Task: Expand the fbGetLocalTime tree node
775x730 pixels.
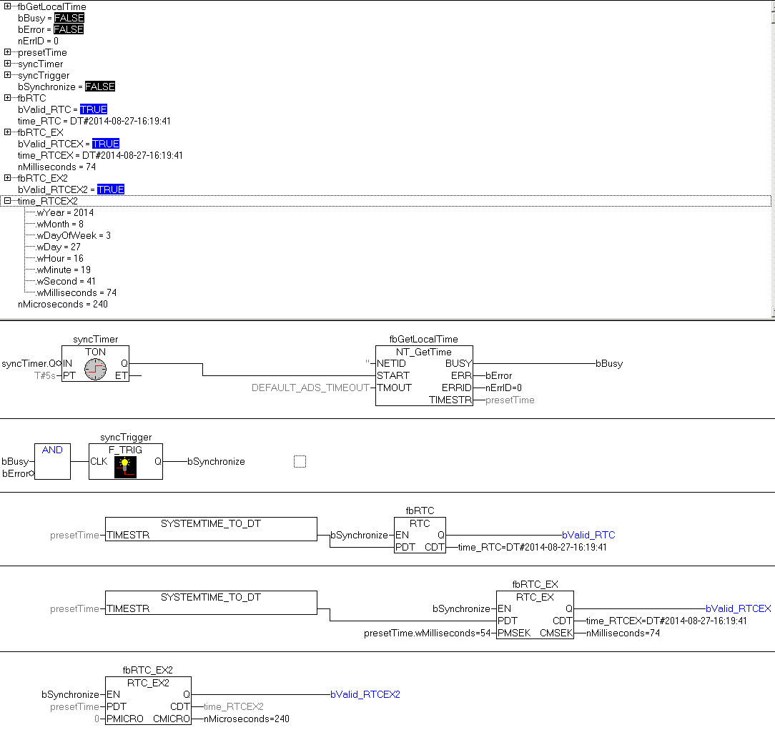Action: (x=7, y=6)
